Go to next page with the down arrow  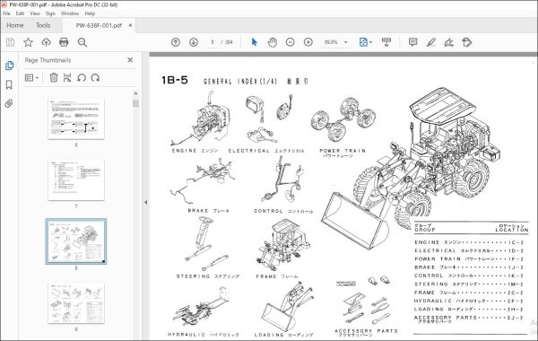(194, 42)
